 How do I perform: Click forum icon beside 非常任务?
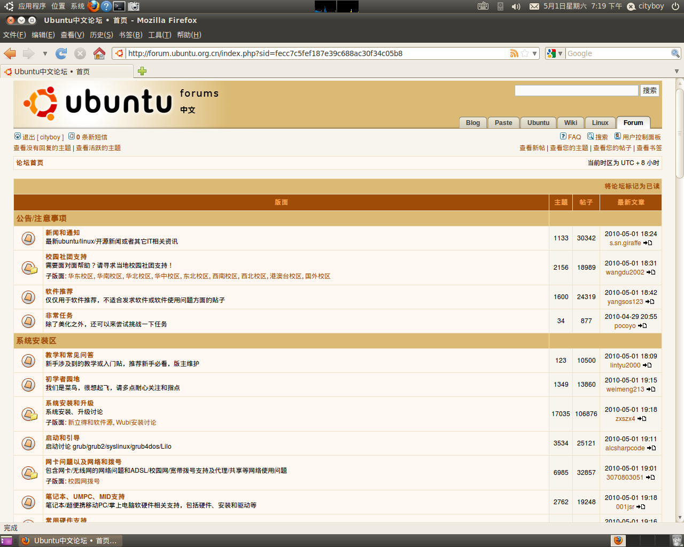(28, 321)
